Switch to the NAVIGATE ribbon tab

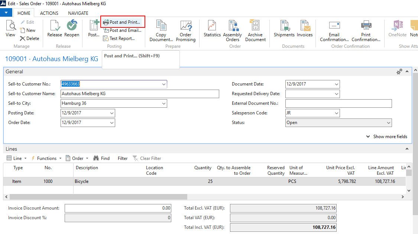pos(78,13)
